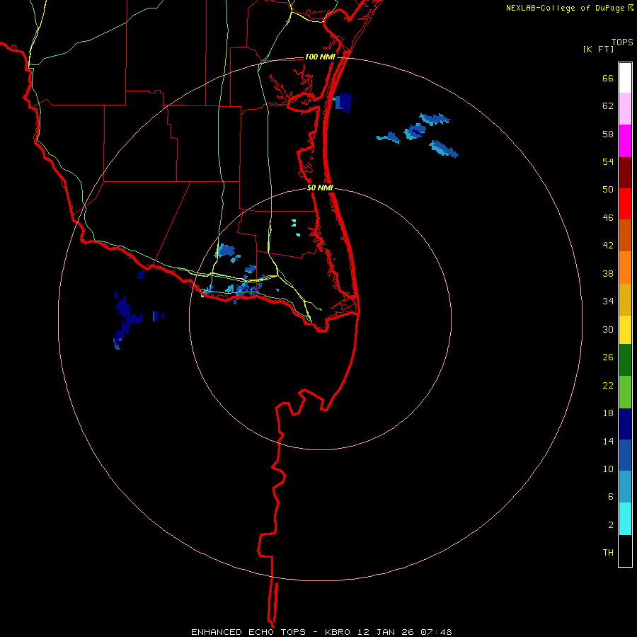Screen dimensions: 637x637
Task: Click the 26 legend value
Action: [x=608, y=357]
